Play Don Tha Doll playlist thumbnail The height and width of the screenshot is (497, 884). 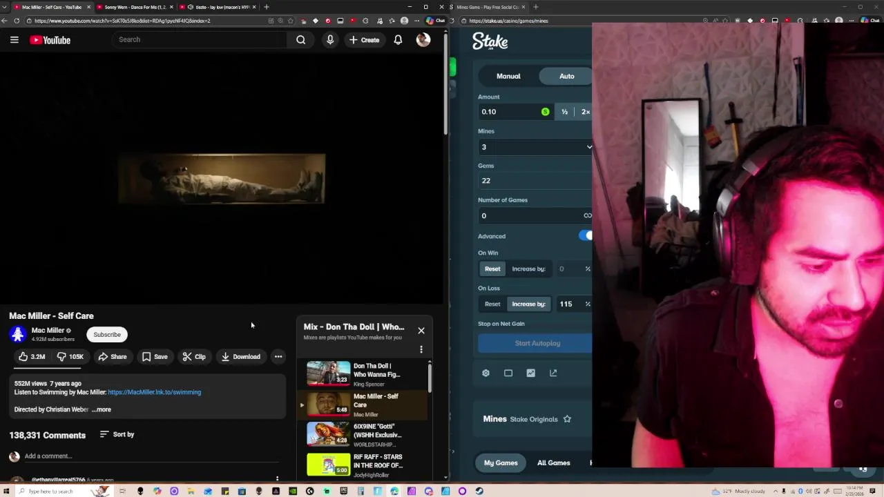point(328,373)
